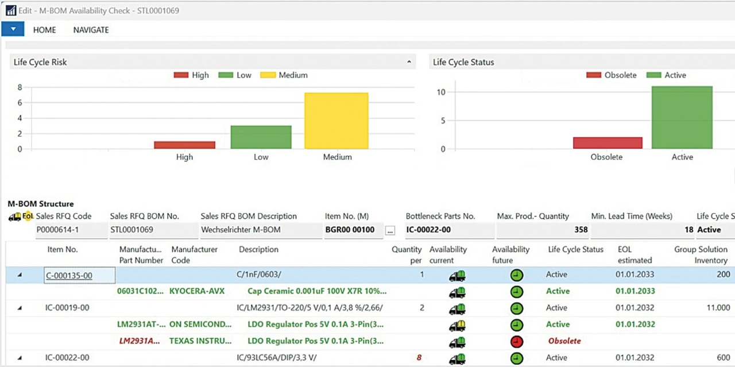Click the truck availability icon for C-000135-00
This screenshot has width=735, height=367.
click(x=457, y=276)
